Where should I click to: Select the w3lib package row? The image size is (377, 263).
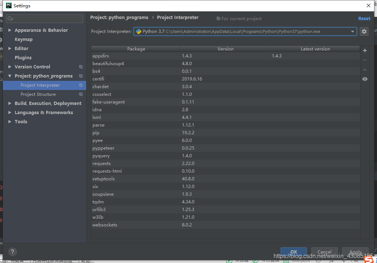[x=226, y=217]
